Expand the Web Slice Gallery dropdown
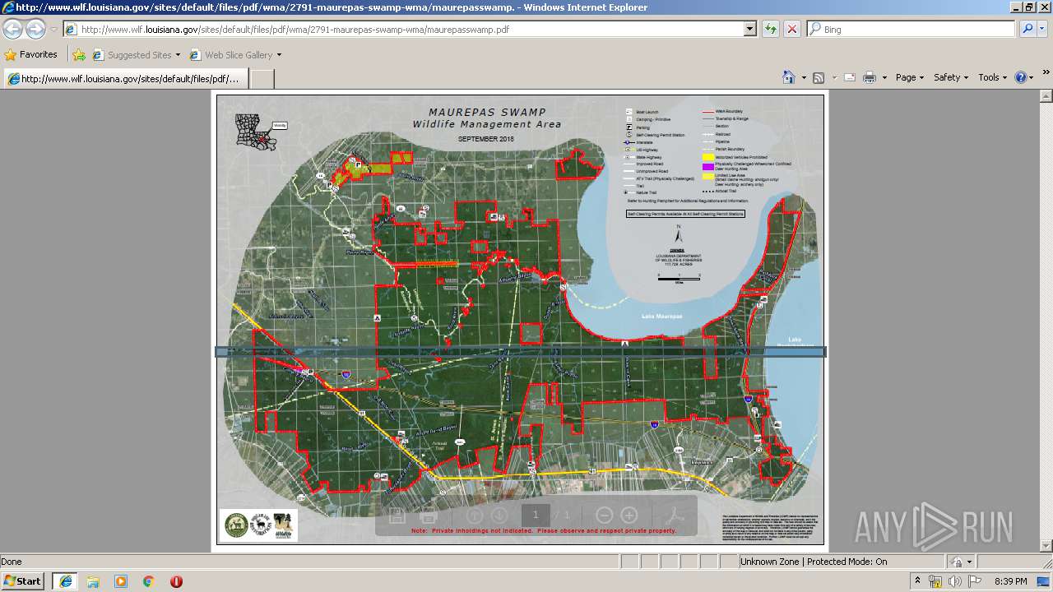 (279, 55)
